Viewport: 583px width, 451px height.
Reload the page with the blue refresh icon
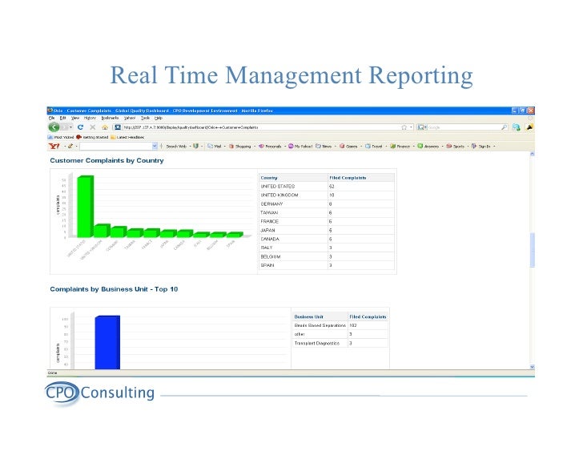coord(80,127)
